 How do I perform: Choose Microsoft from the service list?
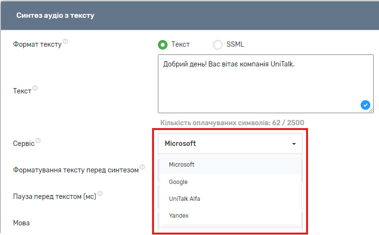click(x=182, y=165)
